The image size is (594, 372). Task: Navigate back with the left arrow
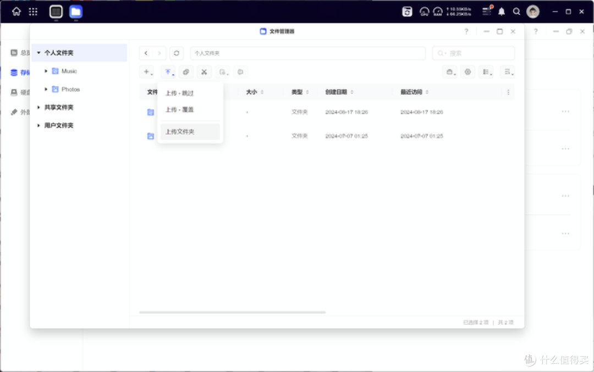[146, 53]
